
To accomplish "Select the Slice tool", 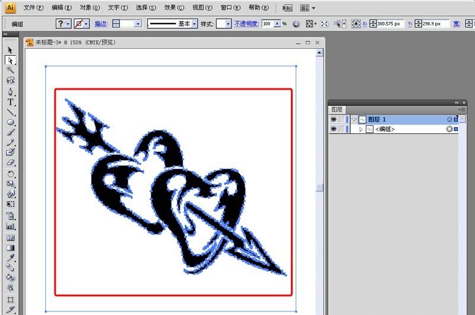I will (x=10, y=309).
